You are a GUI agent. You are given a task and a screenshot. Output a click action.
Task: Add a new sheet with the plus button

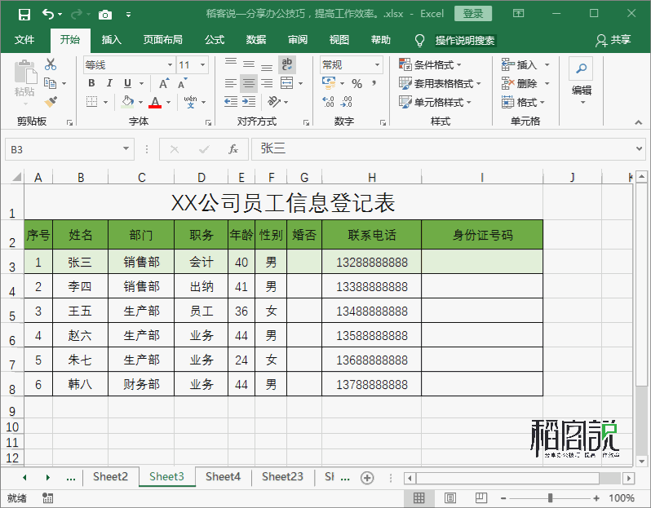click(x=367, y=478)
